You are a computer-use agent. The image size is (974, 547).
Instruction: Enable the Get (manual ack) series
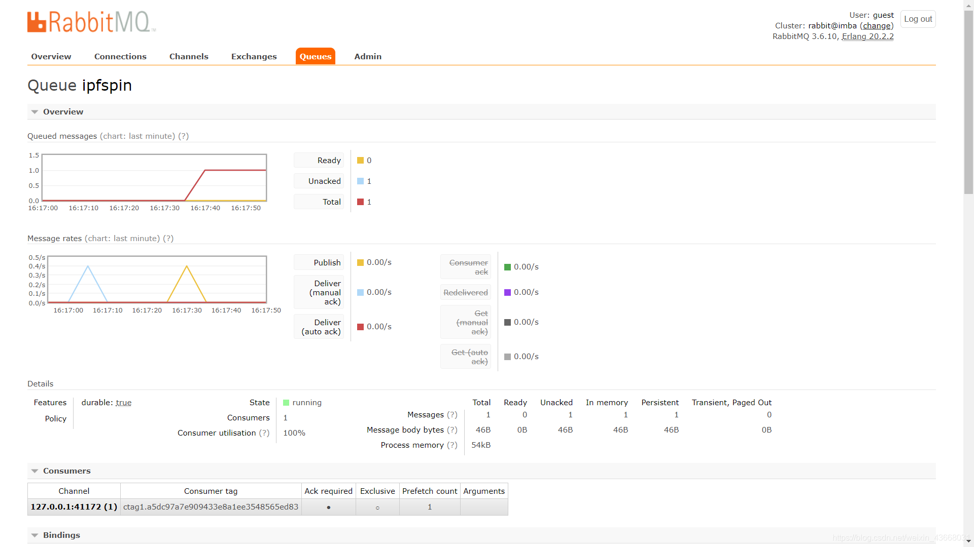coord(466,322)
